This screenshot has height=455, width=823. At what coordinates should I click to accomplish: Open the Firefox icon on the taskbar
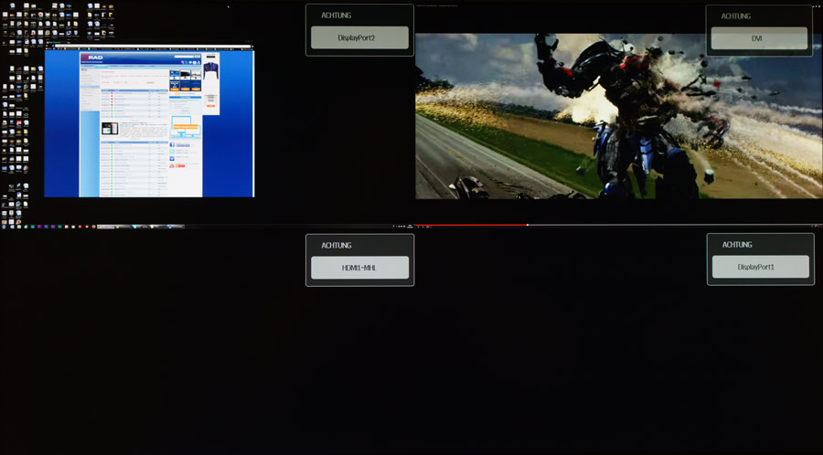tap(93, 227)
